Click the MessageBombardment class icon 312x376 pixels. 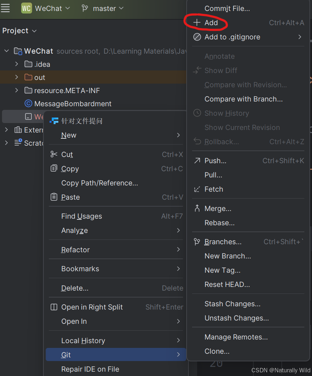pos(28,104)
